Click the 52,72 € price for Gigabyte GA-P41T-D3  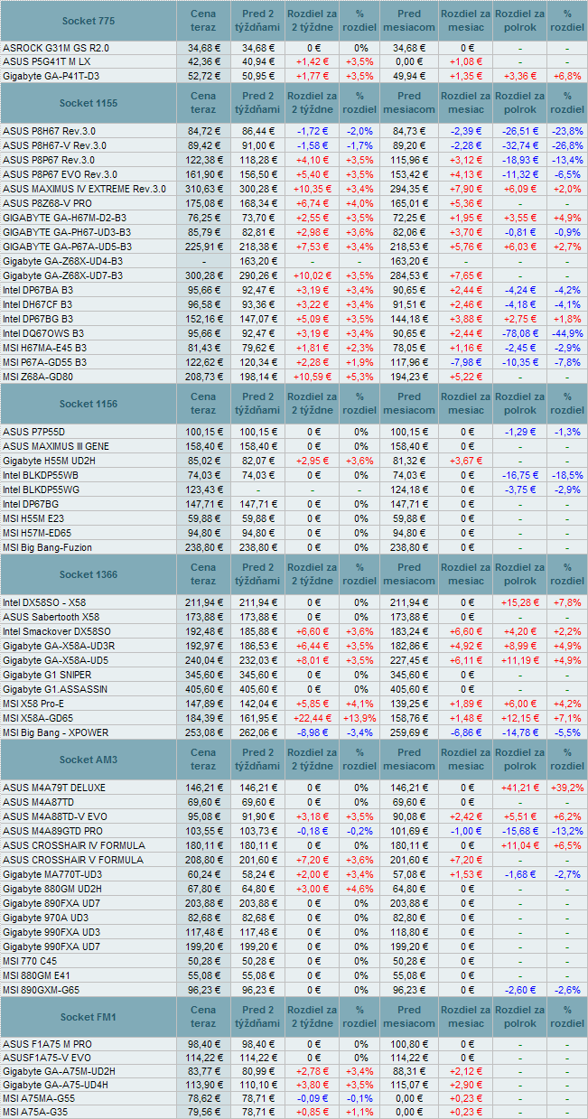(x=204, y=76)
